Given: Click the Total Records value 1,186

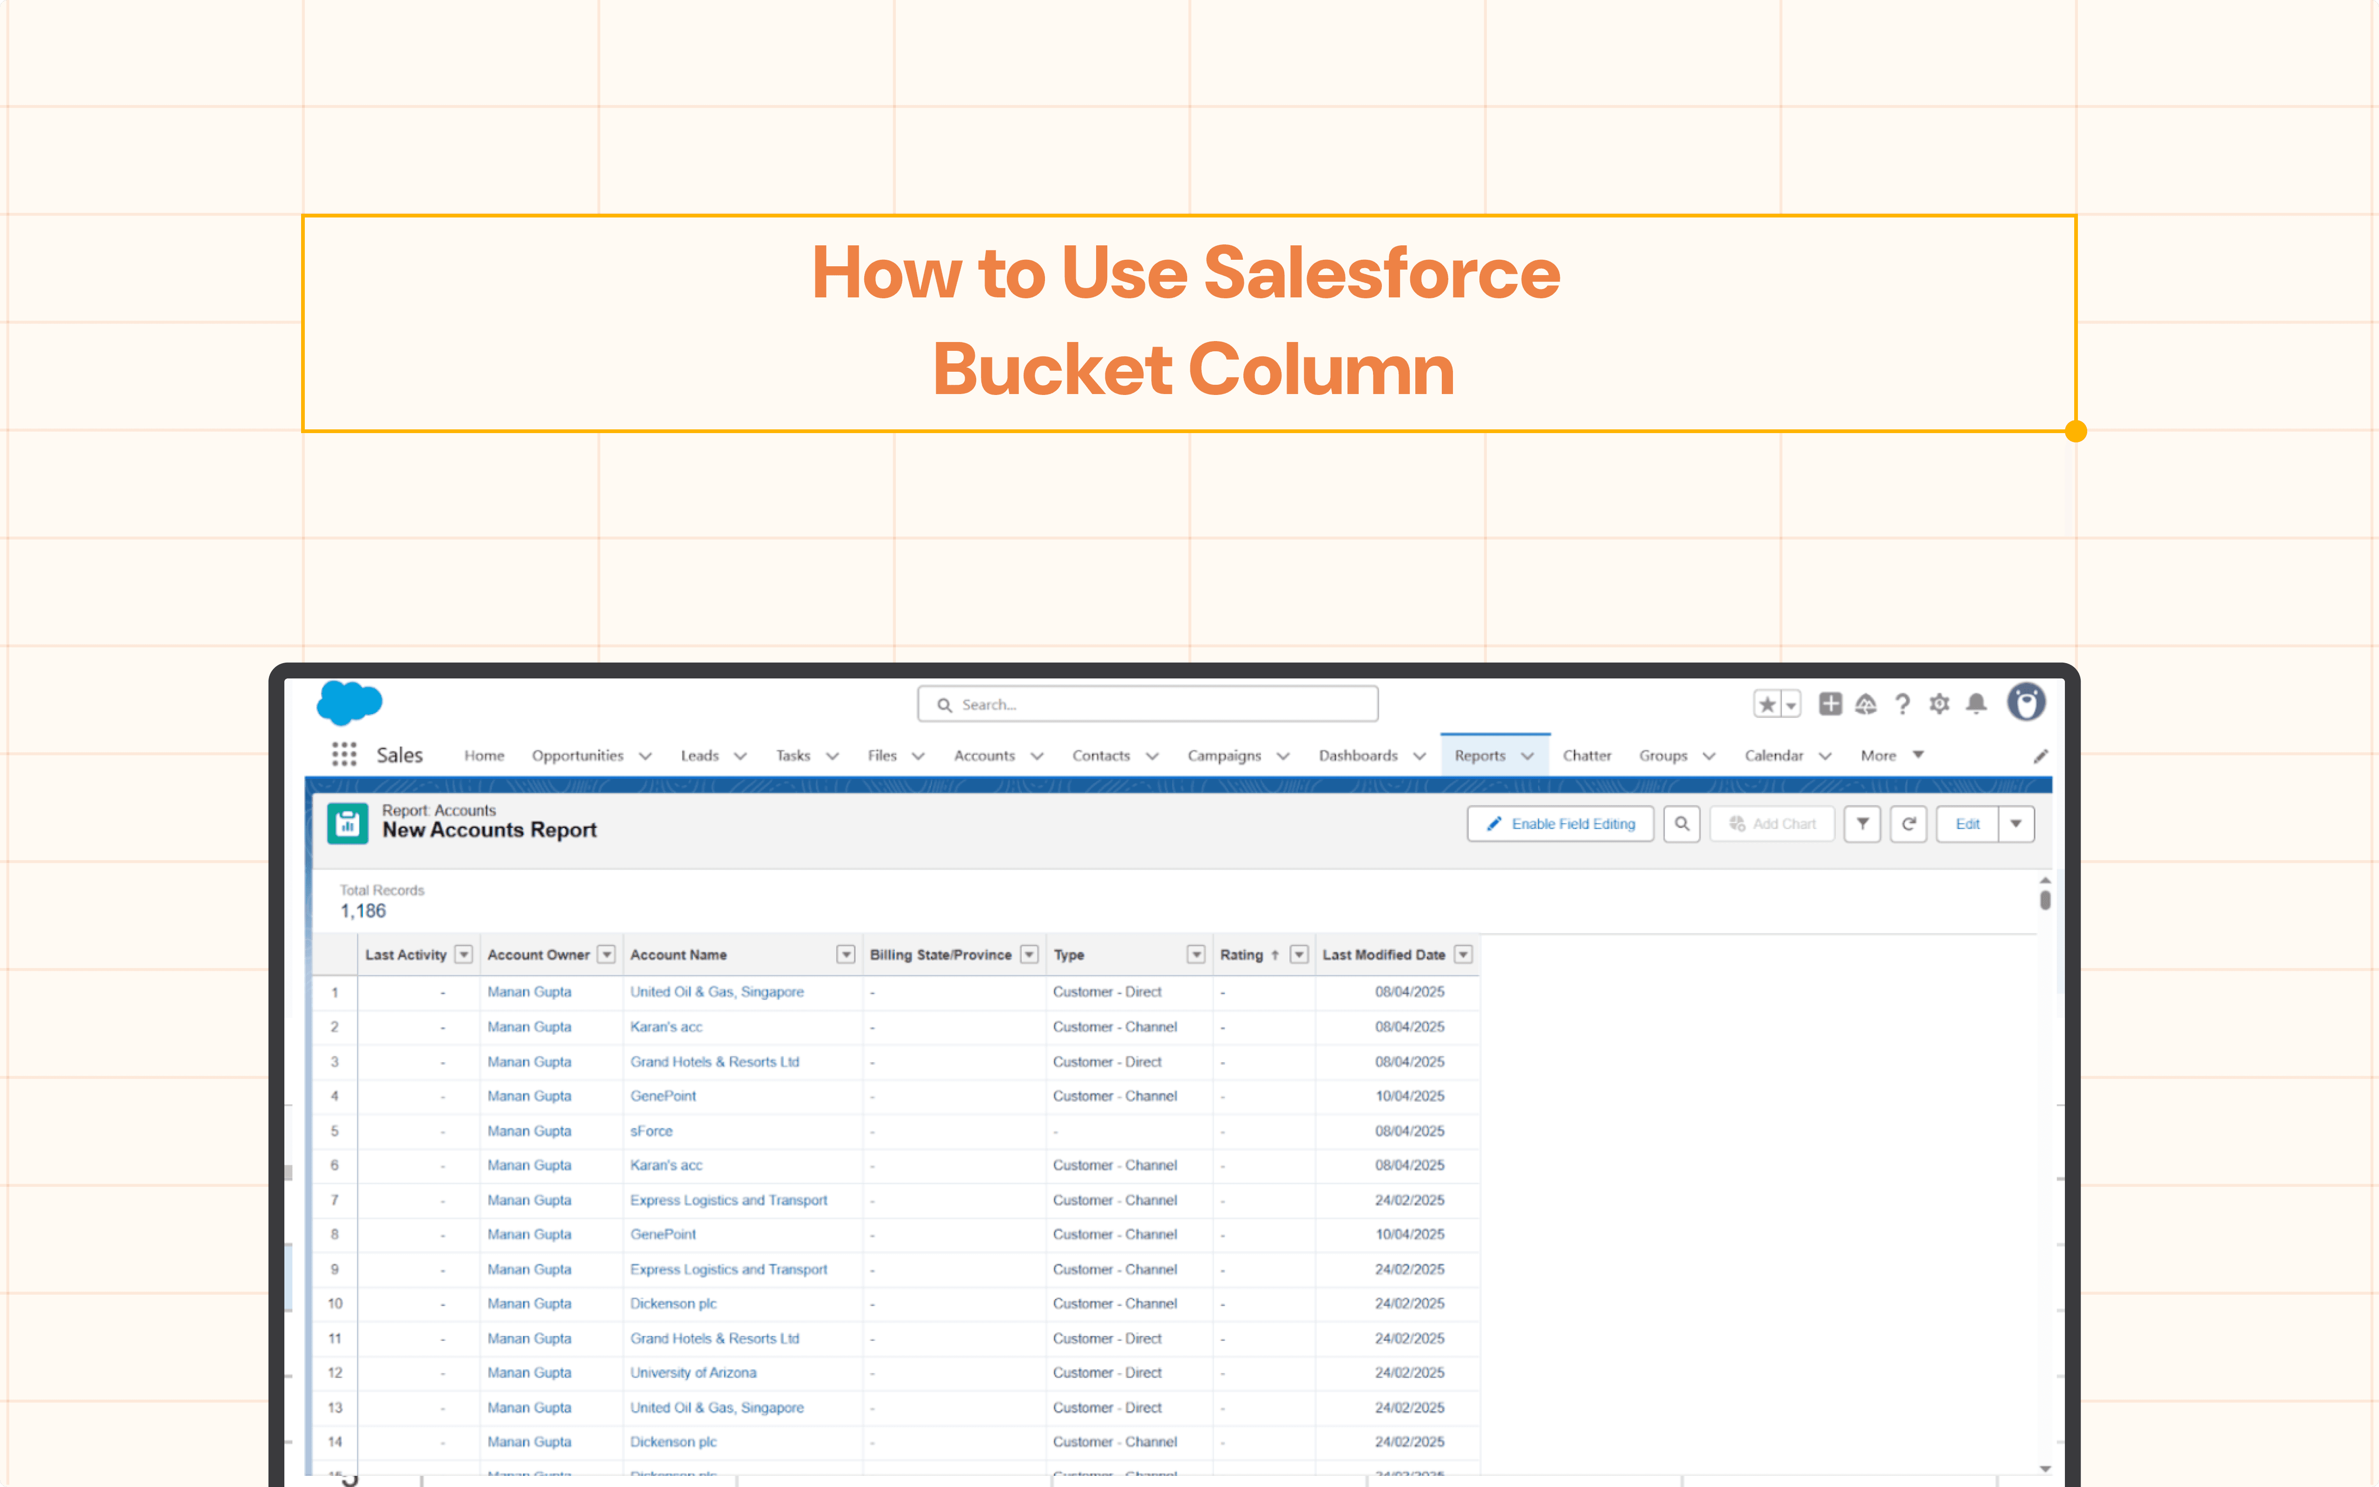Looking at the screenshot, I should point(363,911).
